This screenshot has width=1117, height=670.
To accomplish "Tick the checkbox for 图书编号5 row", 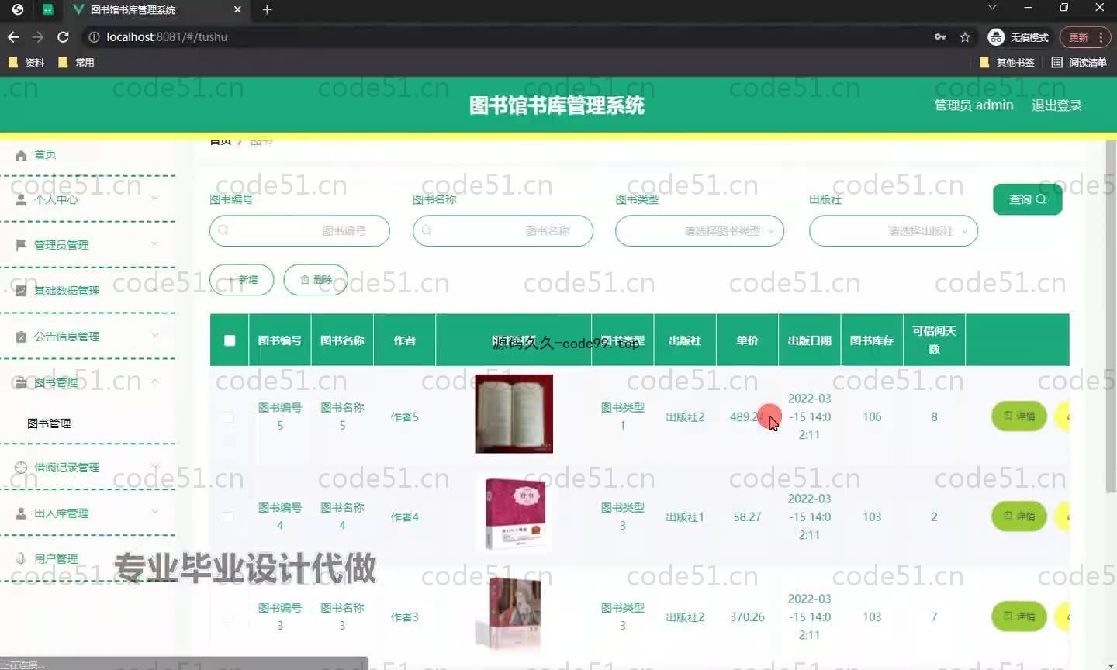I will click(228, 417).
